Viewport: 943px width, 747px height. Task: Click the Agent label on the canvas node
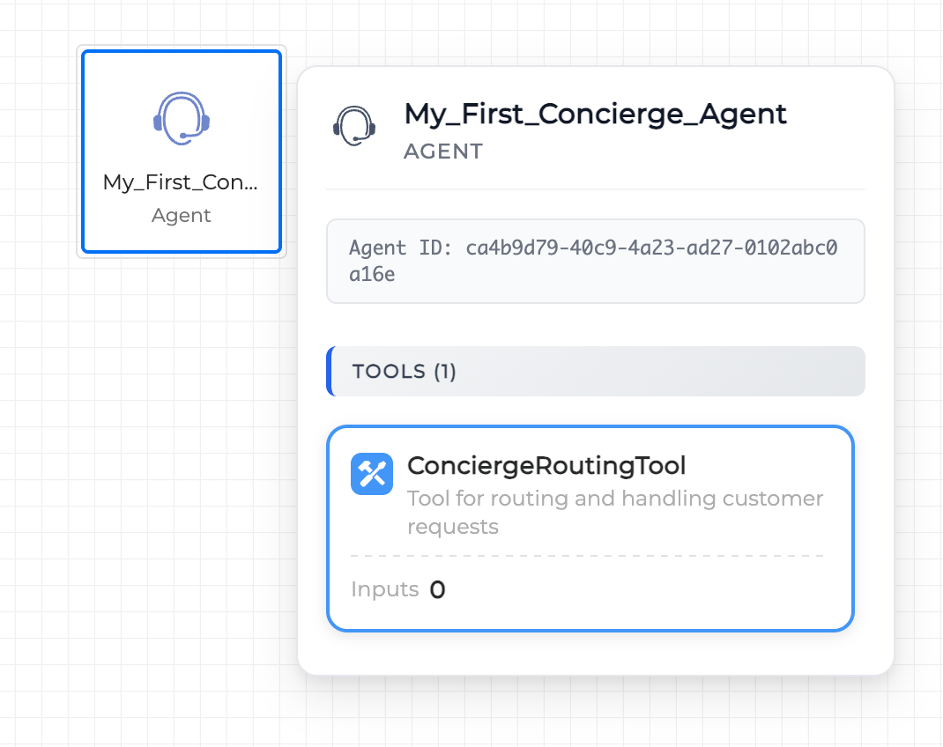[x=181, y=215]
